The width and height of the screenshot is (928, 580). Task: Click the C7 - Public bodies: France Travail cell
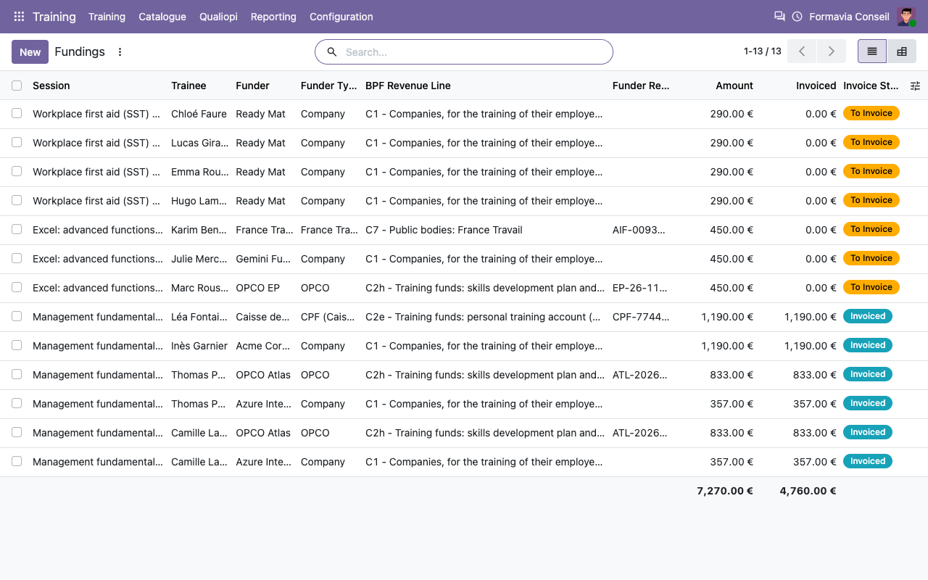coord(444,230)
